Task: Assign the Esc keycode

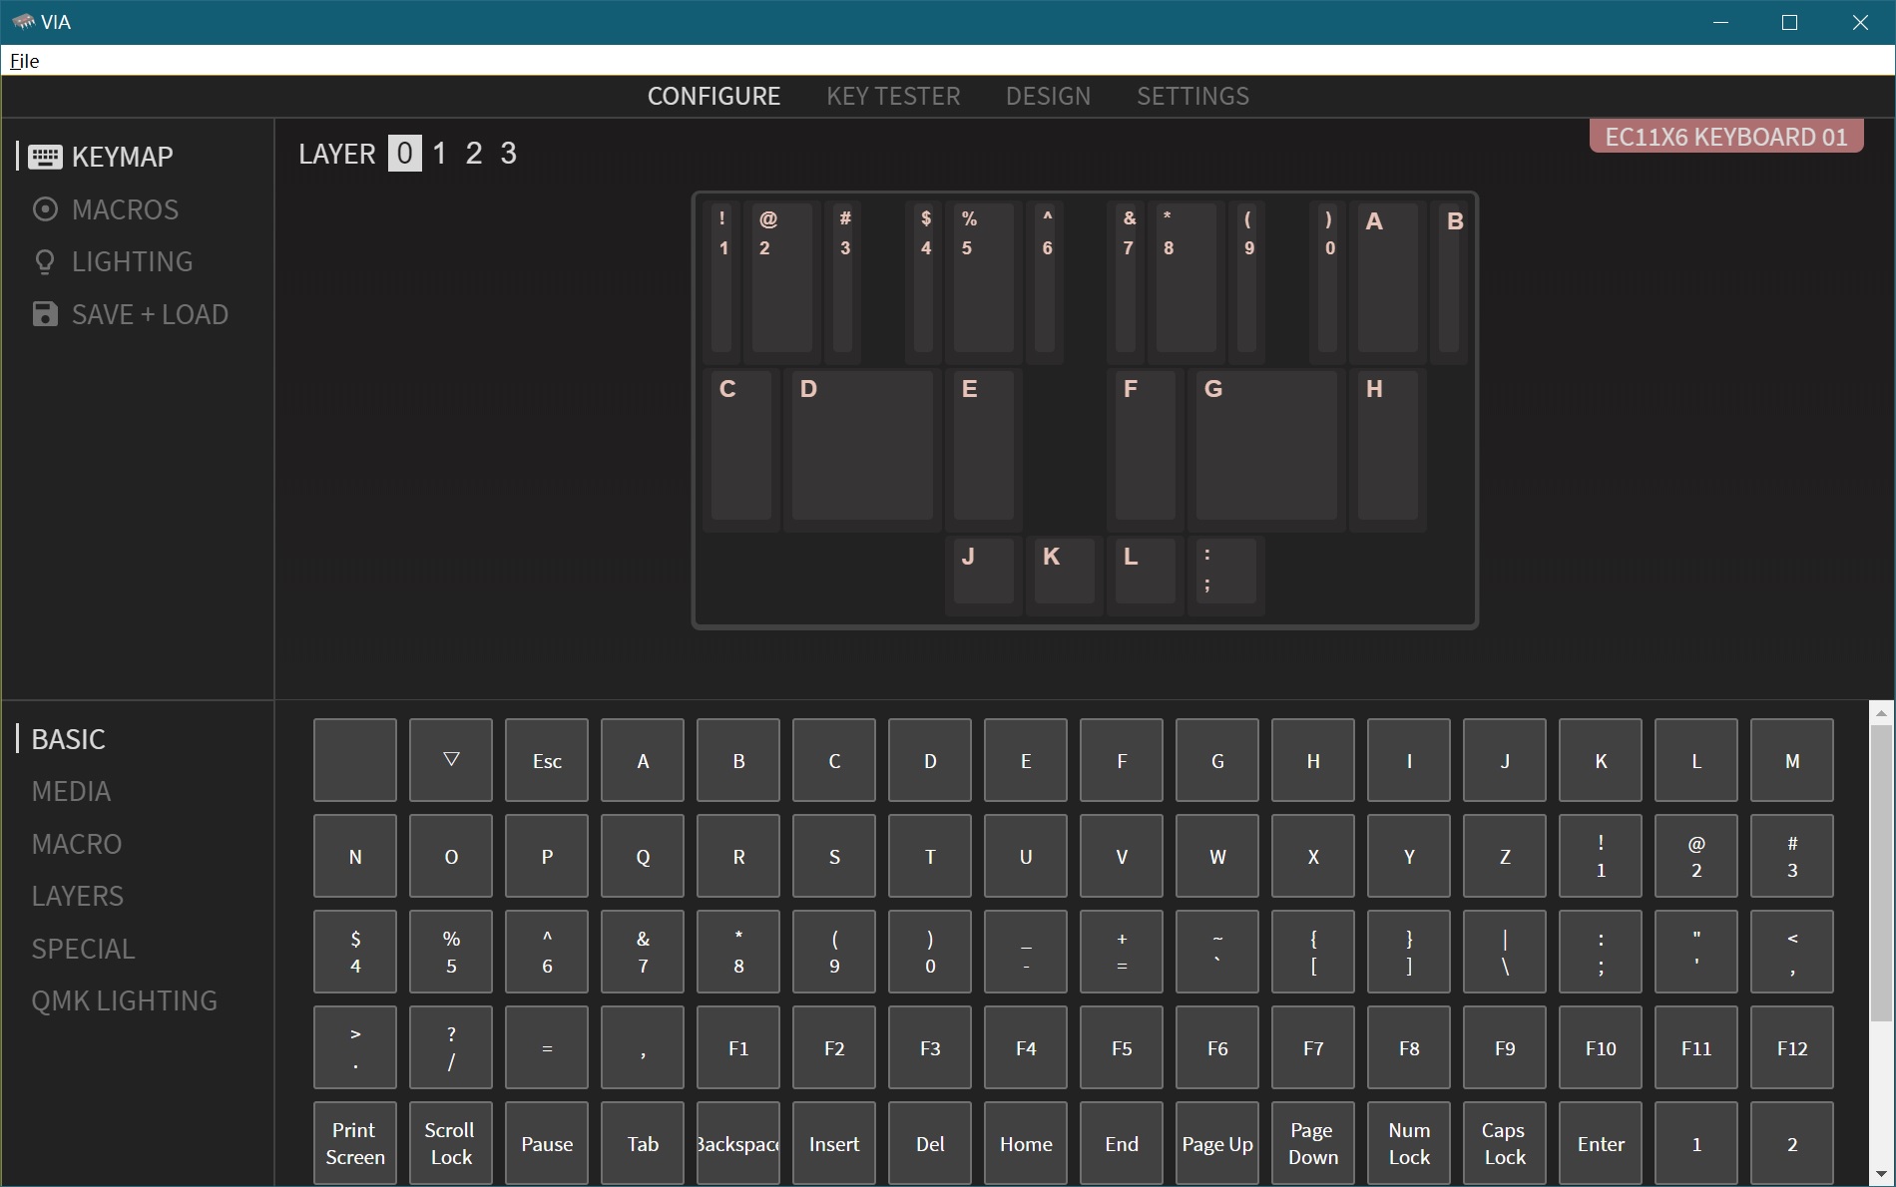Action: (547, 760)
